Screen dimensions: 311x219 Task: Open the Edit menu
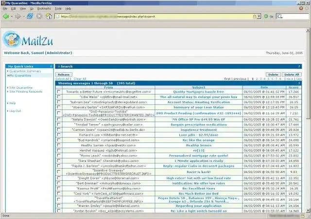(14, 9)
